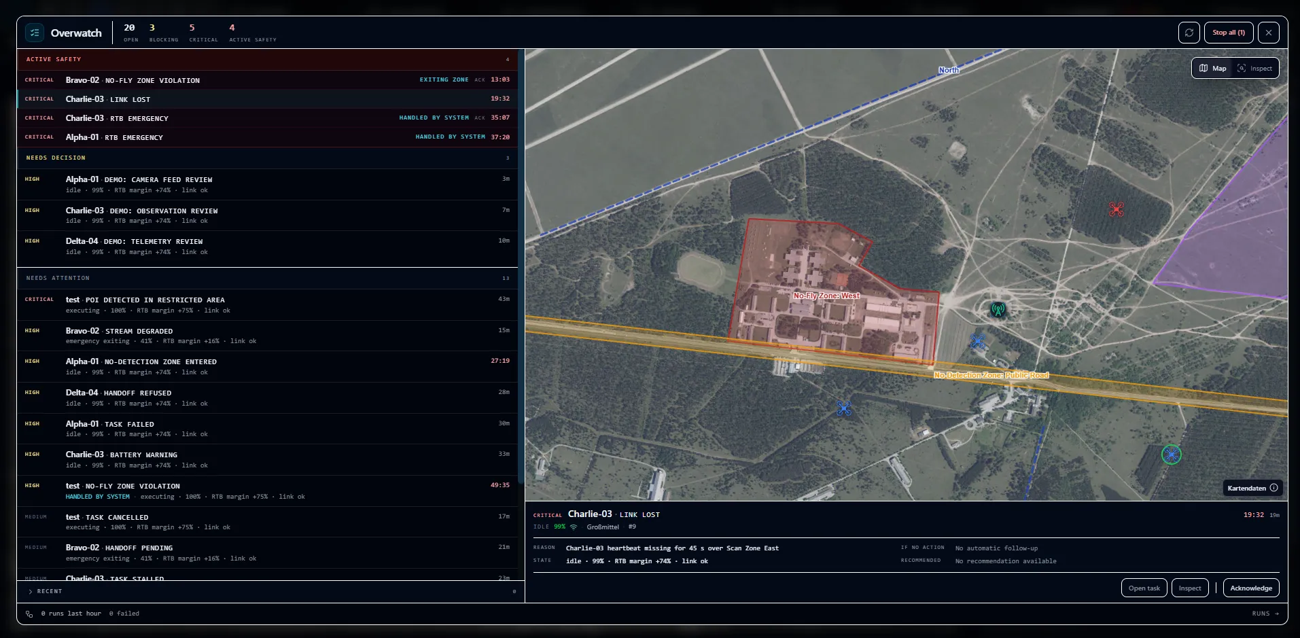Click the refresh icon button
Image resolution: width=1300 pixels, height=638 pixels.
click(1189, 33)
